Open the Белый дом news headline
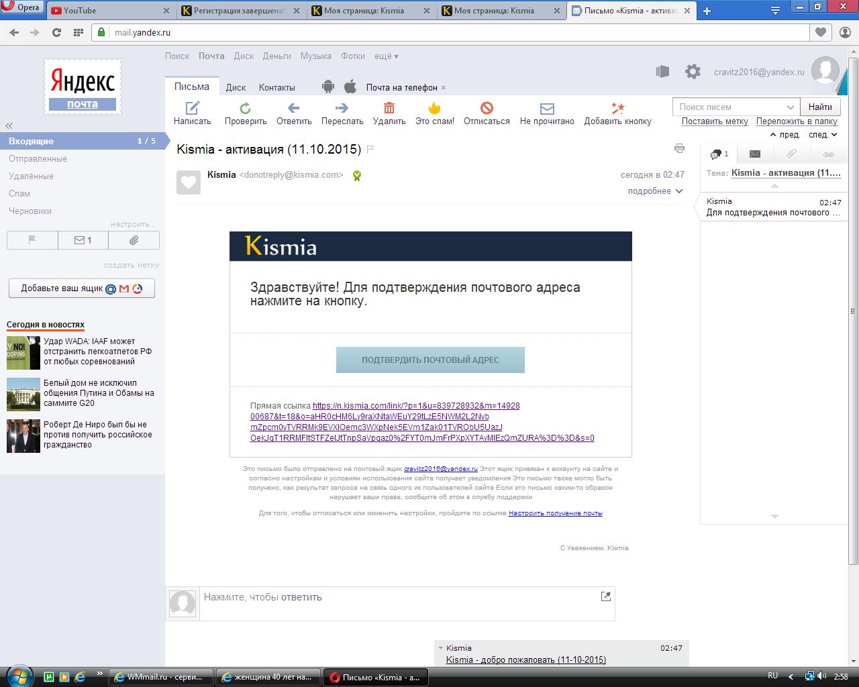 [x=99, y=393]
